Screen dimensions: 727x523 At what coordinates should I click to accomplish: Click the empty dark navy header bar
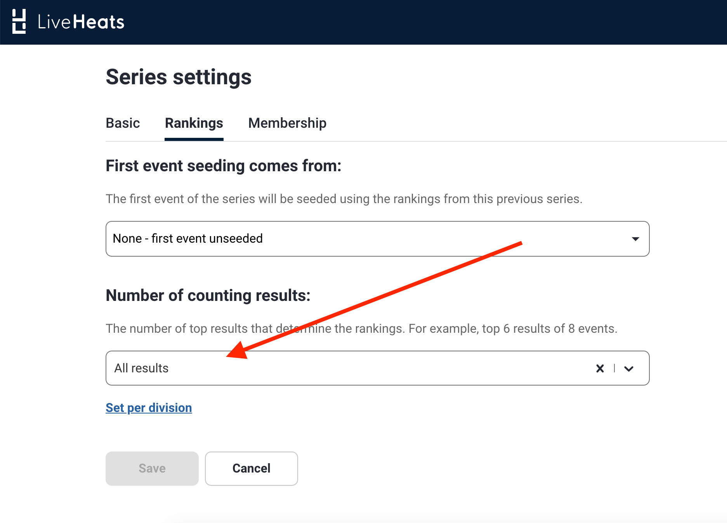pos(427,22)
